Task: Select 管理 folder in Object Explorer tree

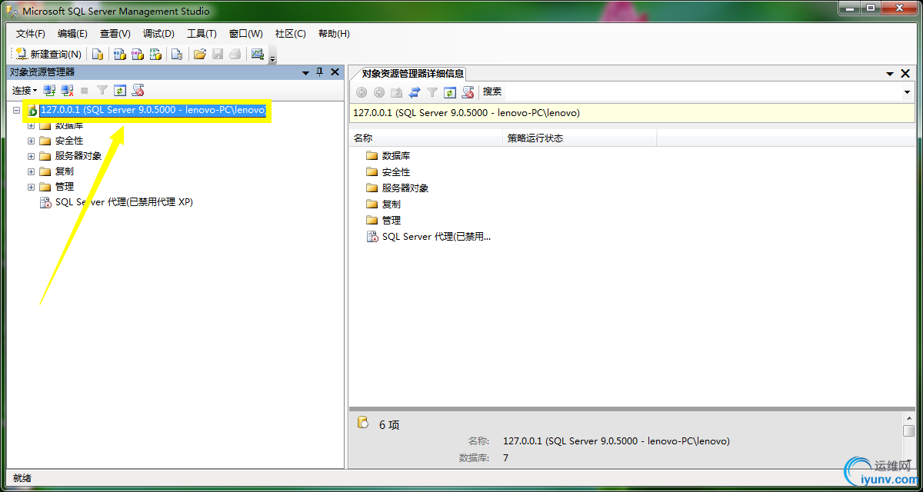Action: click(x=65, y=187)
